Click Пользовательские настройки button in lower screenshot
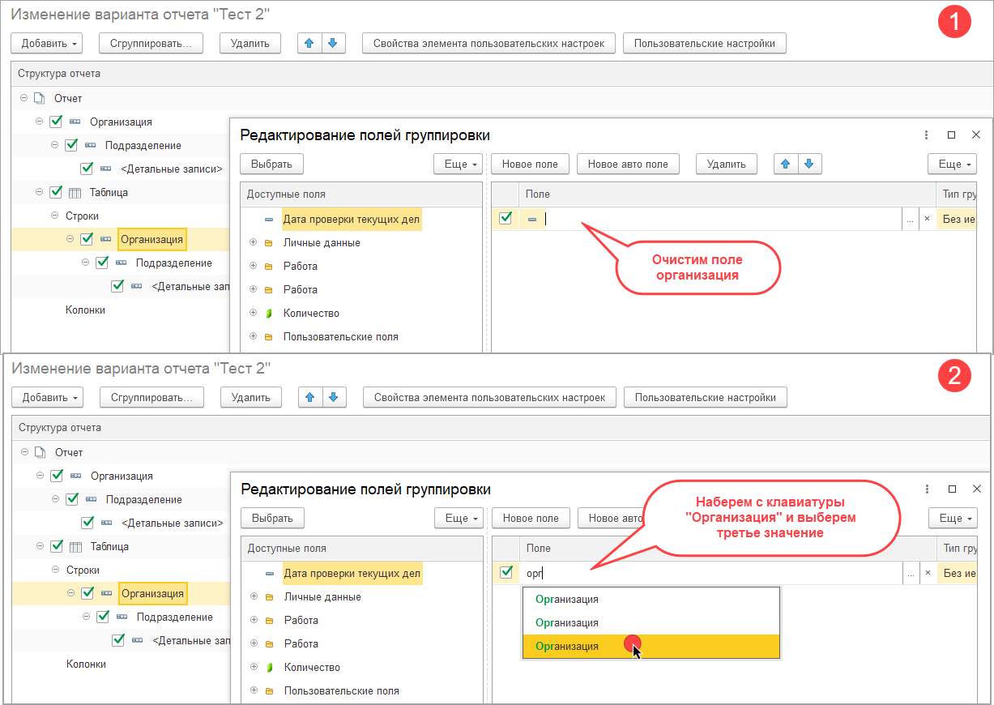This screenshot has width=994, height=705. tap(706, 397)
